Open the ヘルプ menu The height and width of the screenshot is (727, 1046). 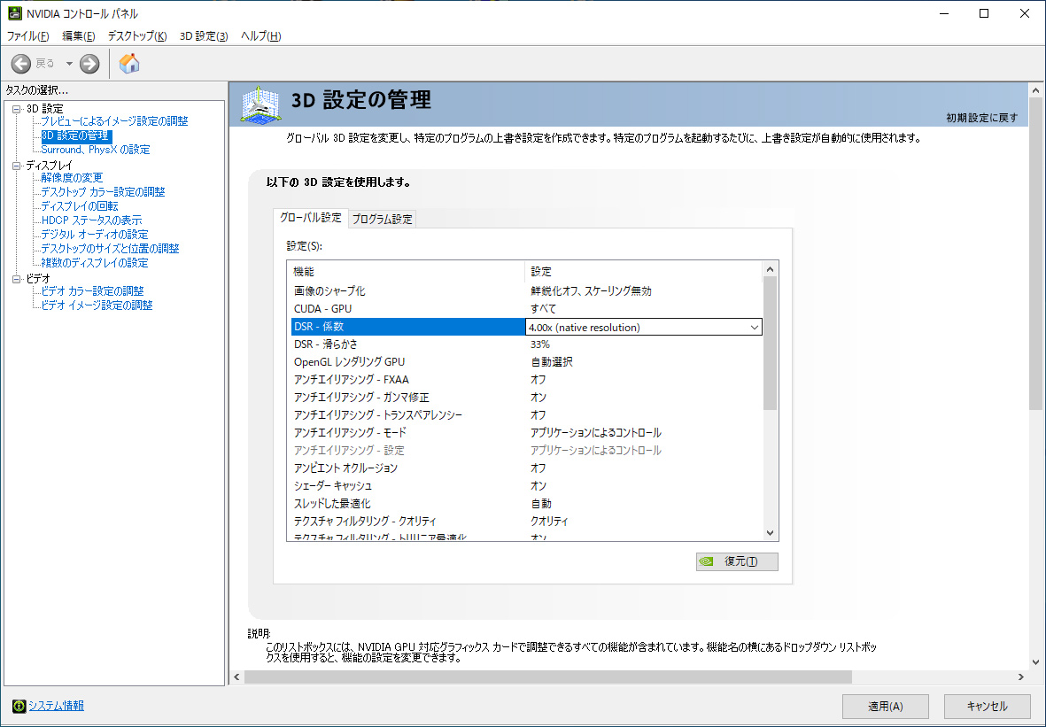pos(260,36)
